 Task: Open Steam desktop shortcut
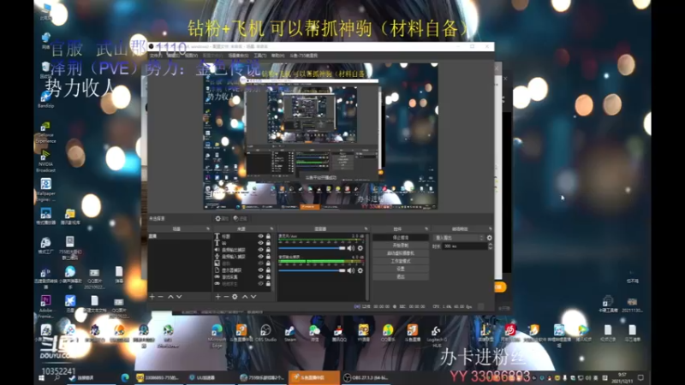coord(290,333)
